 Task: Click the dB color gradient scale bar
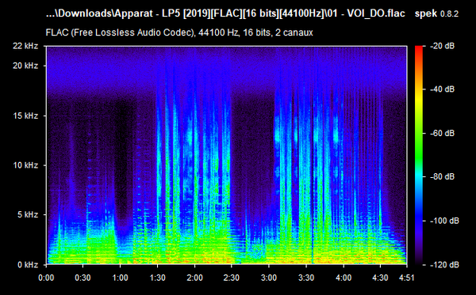tap(419, 155)
